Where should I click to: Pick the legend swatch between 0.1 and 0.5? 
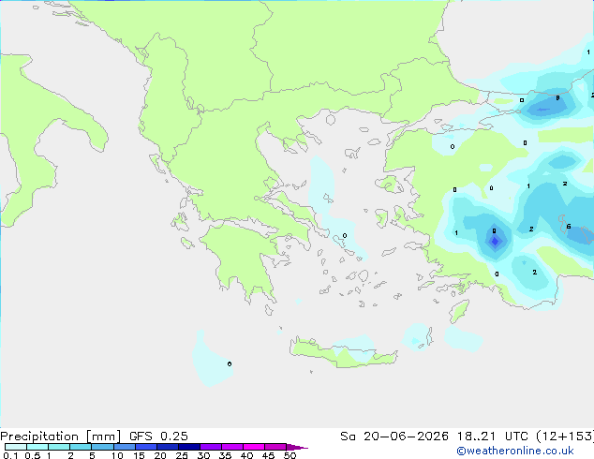tap(16, 447)
